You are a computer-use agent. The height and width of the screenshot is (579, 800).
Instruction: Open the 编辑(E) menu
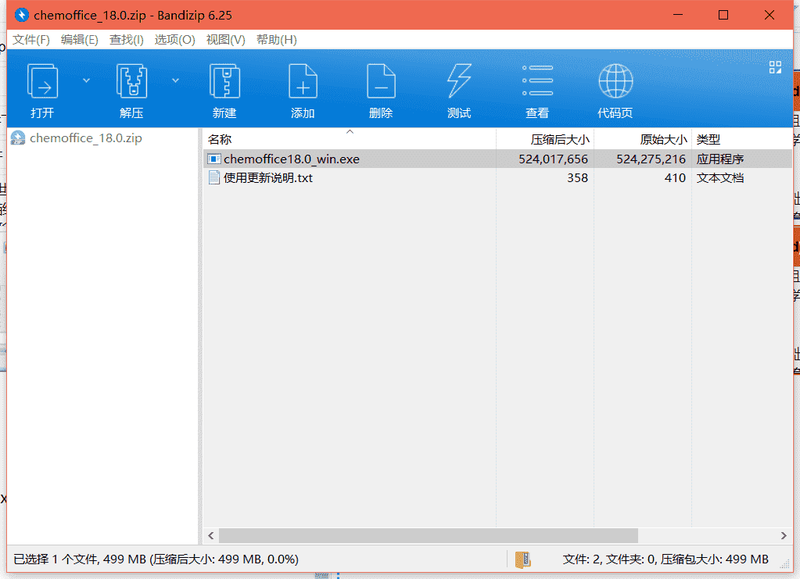coord(80,40)
